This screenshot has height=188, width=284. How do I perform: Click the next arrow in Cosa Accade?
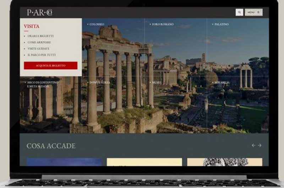click(260, 145)
